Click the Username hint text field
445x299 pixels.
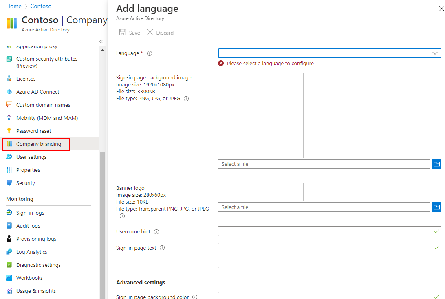(x=326, y=231)
